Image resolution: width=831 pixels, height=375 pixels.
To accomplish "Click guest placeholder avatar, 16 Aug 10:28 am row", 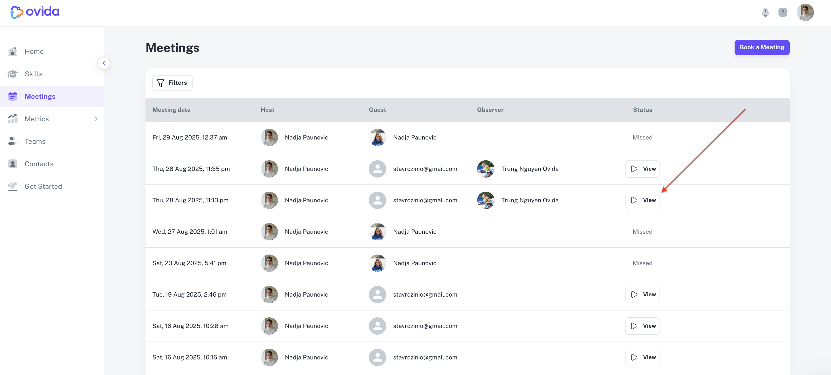I will 378,326.
